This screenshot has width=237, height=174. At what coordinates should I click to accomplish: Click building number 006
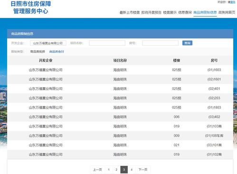(x=177, y=117)
